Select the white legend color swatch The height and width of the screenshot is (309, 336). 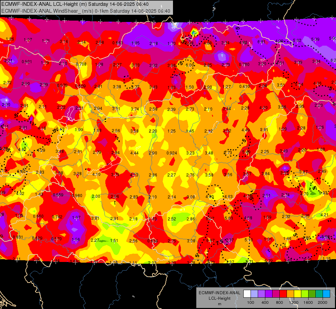pos(247,294)
